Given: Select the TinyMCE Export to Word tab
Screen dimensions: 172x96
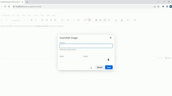Looking at the screenshot, I should click(10, 2).
